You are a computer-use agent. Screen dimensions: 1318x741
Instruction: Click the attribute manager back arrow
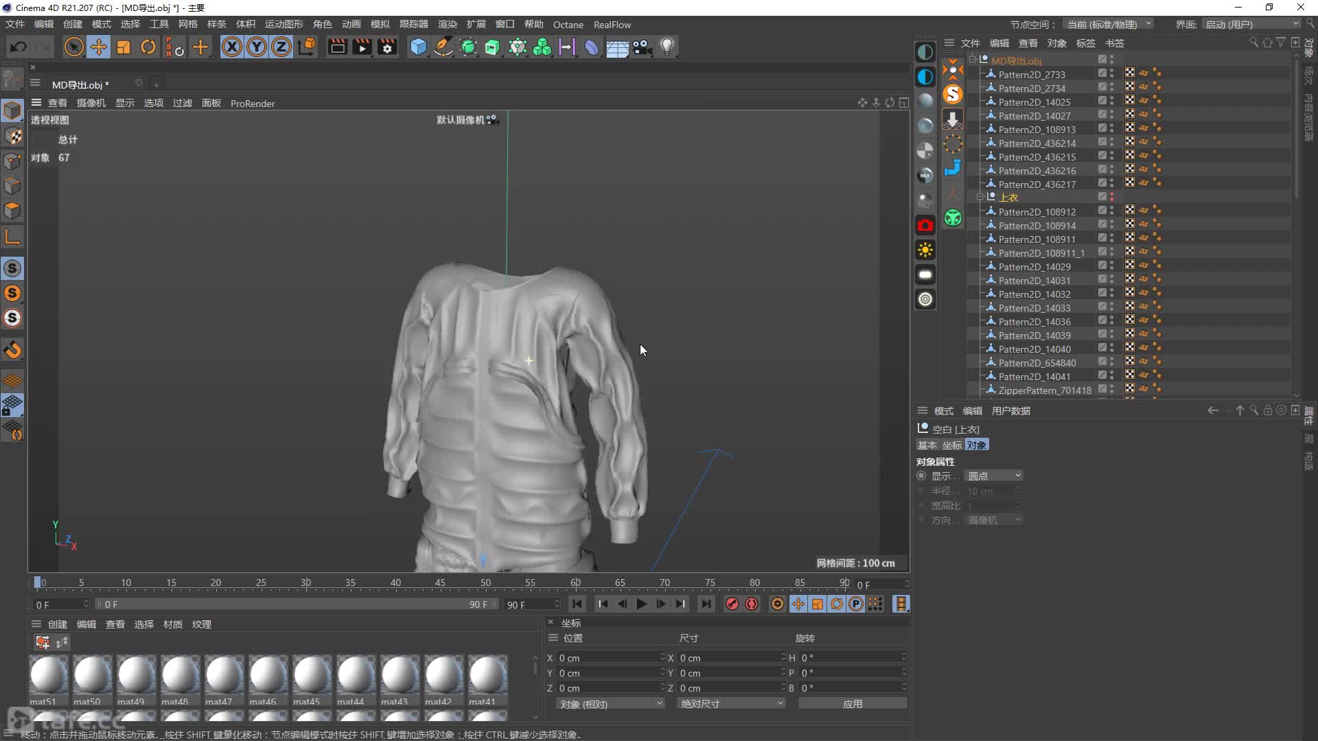[1213, 410]
